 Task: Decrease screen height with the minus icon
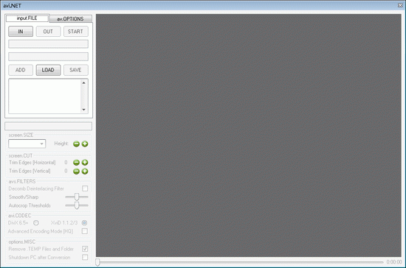(76, 144)
